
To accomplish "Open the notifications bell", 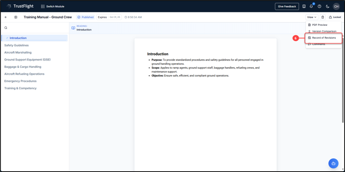I will (x=311, y=6).
